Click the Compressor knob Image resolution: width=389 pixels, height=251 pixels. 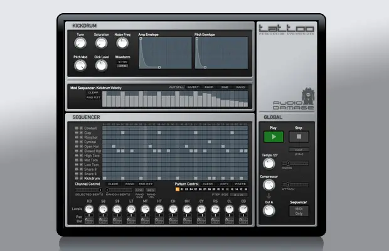[269, 185]
